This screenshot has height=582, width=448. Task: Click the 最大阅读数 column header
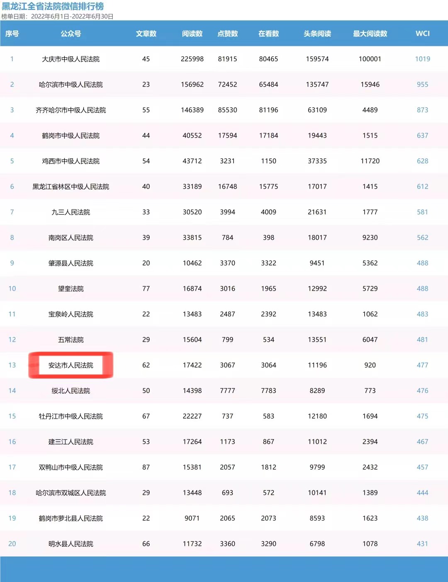pos(370,34)
